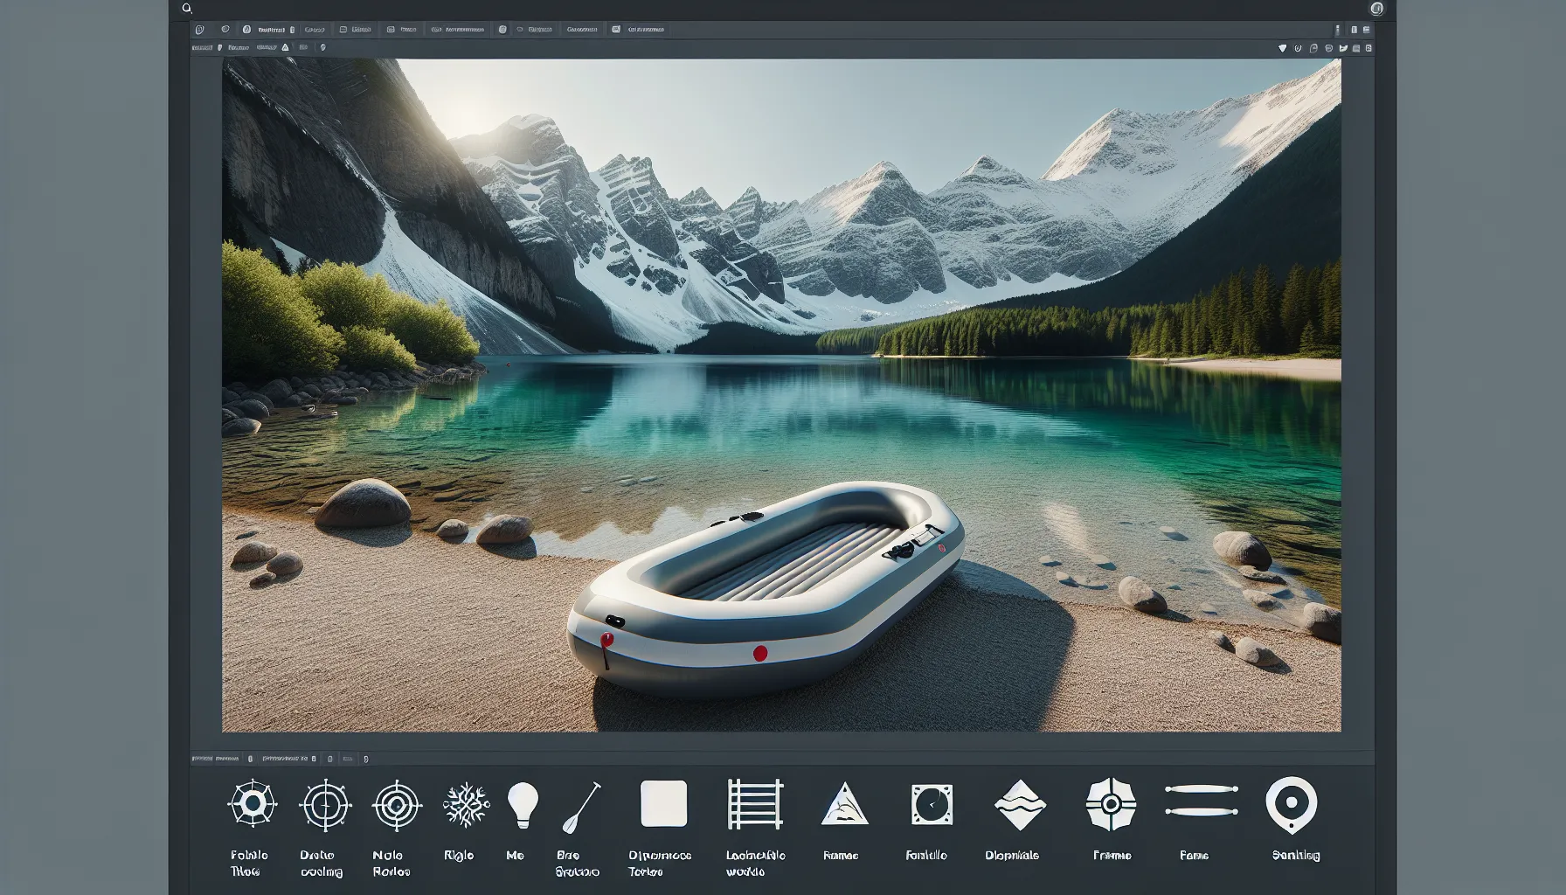The width and height of the screenshot is (1566, 895).
Task: Click the warning triangle in second toolbar
Action: click(x=285, y=47)
